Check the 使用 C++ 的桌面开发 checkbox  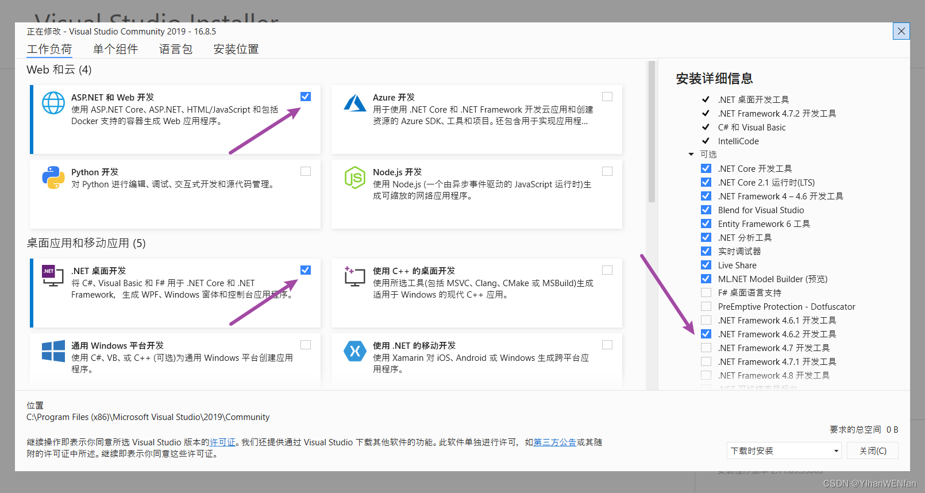click(607, 270)
